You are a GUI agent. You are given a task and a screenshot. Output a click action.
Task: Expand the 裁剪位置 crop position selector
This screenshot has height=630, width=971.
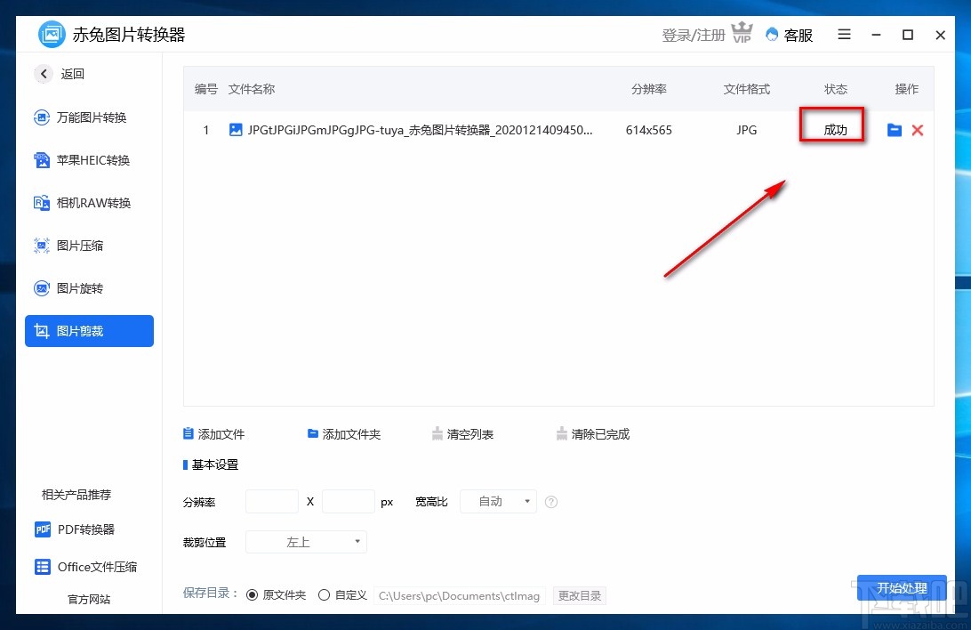306,541
